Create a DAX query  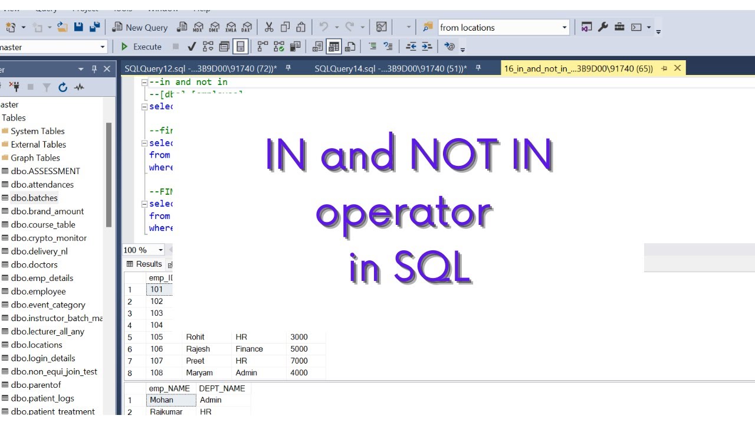247,27
